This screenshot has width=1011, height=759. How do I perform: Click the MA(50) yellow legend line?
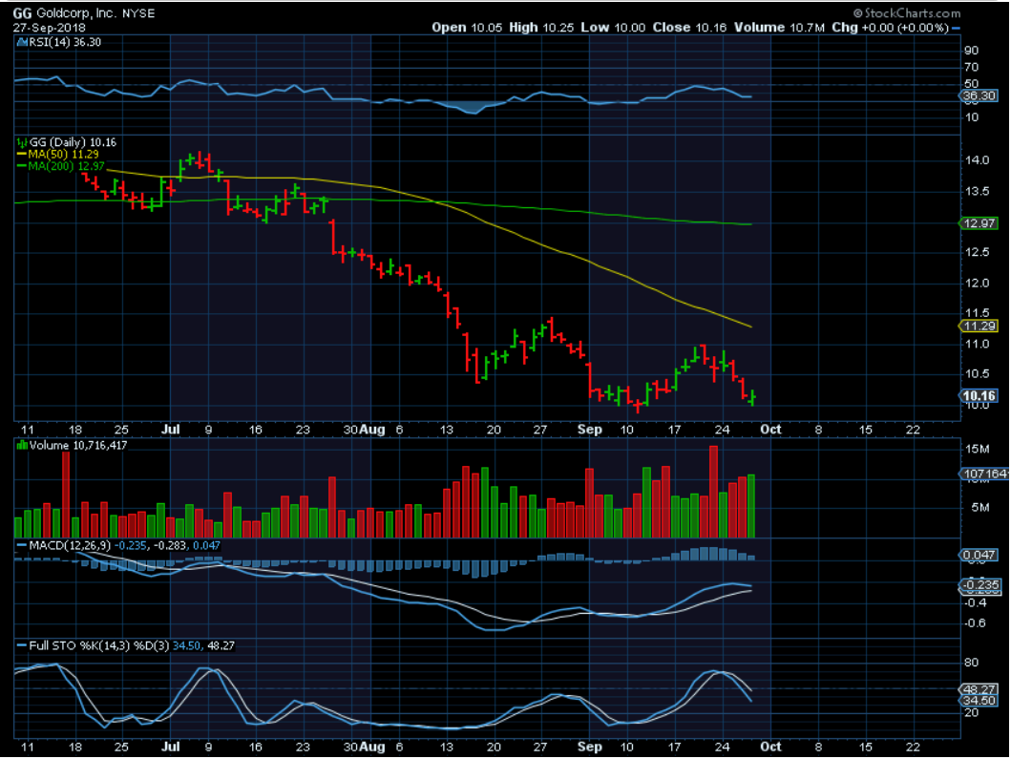[x=22, y=155]
